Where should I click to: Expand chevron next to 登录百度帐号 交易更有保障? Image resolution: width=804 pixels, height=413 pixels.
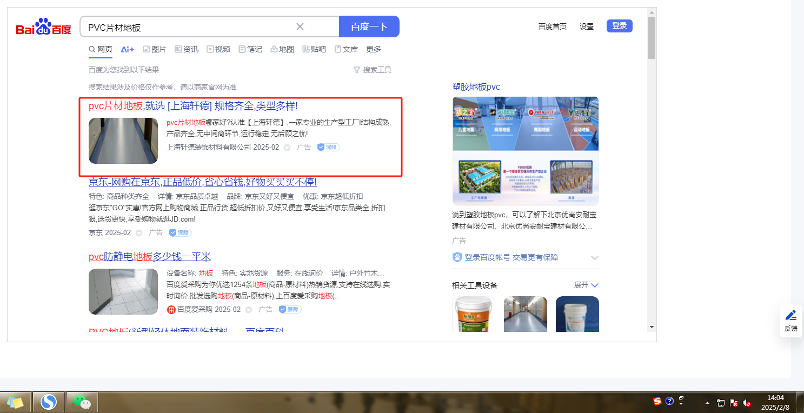pos(595,257)
